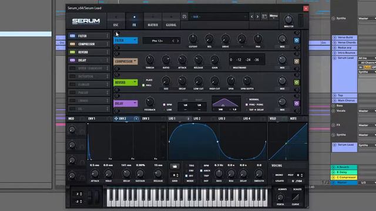Click the ENV 2 drag-handle icon

(116, 118)
